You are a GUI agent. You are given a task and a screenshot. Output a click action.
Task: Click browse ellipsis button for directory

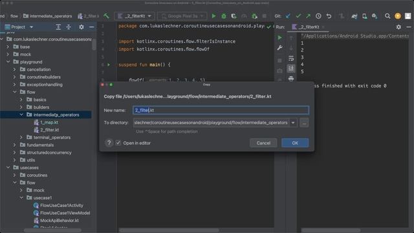coord(304,122)
